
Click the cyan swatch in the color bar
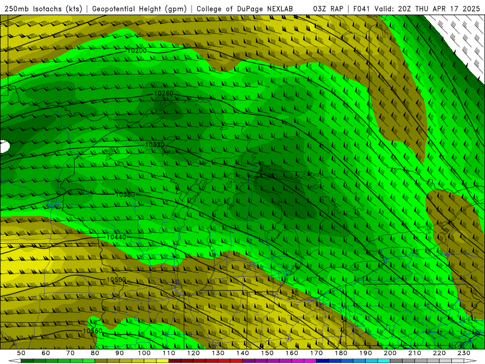point(384,361)
